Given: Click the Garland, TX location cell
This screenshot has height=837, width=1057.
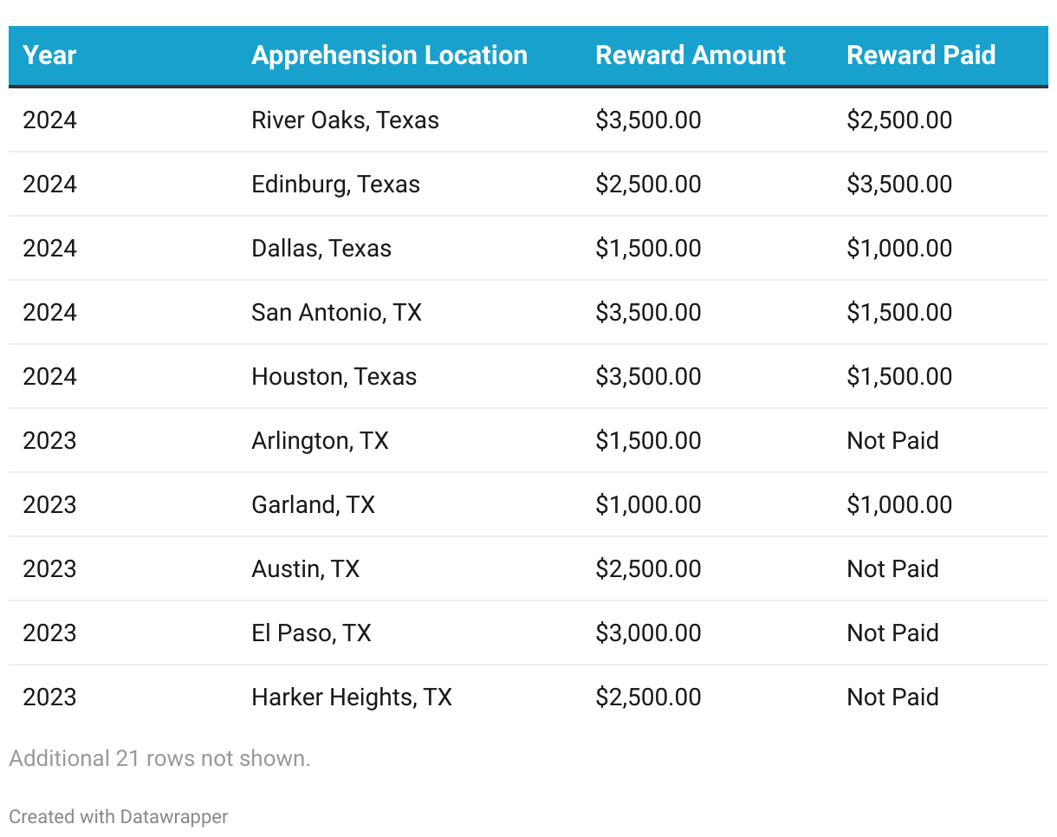Looking at the screenshot, I should (x=313, y=504).
